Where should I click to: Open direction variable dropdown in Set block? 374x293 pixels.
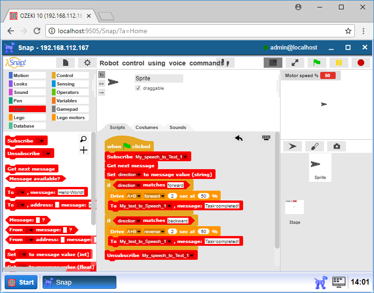pyautogui.click(x=129, y=175)
